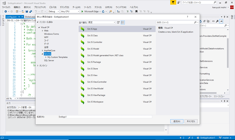Open the ファイル(F) menu
Screen dimensions: 235x140
pyautogui.click(x=6, y=7)
